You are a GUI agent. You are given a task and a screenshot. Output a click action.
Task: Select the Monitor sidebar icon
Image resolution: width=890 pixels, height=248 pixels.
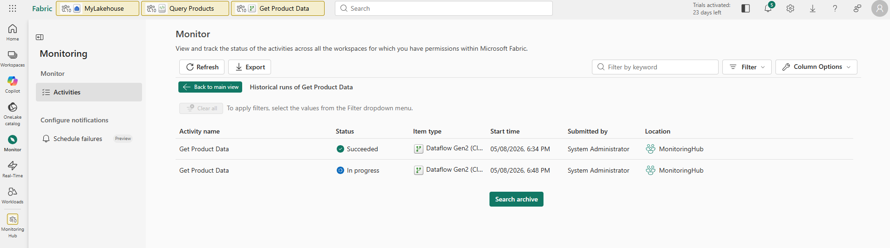click(13, 143)
